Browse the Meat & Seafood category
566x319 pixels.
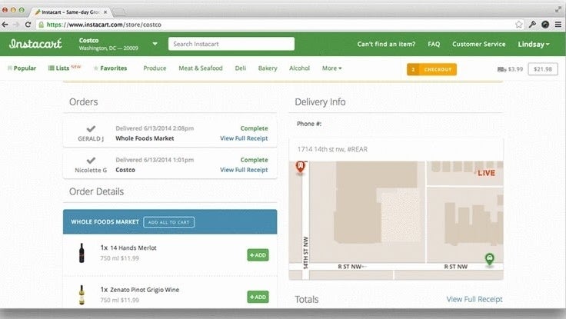point(201,68)
